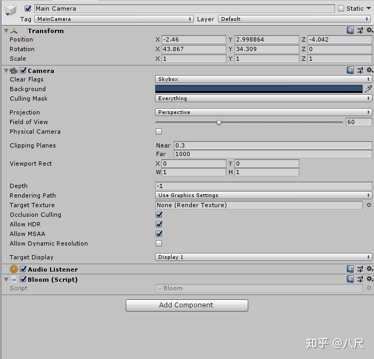Pick background color with eyedropper
Viewport: 374px width, 359px height.
(x=368, y=89)
